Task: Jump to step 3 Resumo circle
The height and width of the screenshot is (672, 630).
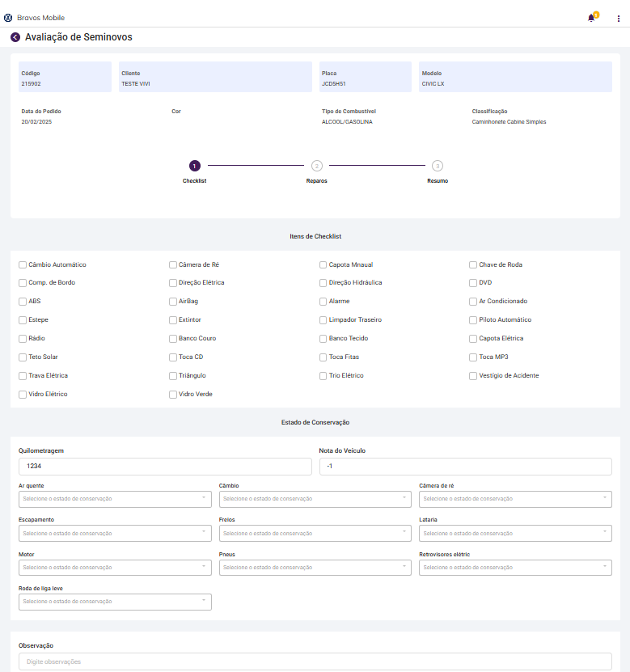Action: coord(438,166)
